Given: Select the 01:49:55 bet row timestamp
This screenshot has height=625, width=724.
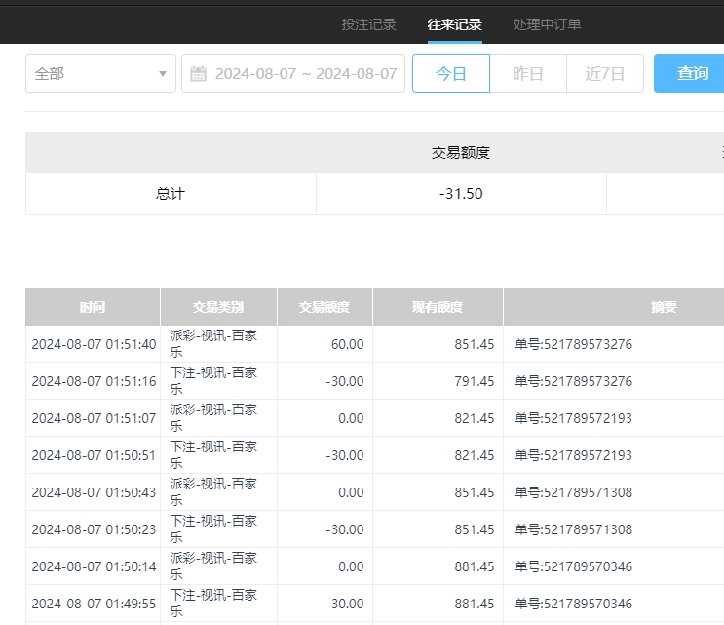Looking at the screenshot, I should [x=94, y=604].
